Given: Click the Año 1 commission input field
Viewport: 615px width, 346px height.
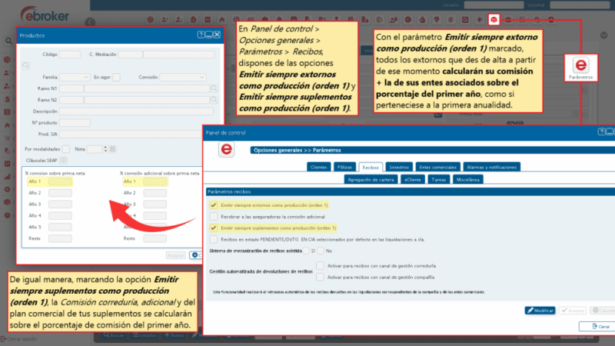Looking at the screenshot, I should pyautogui.click(x=60, y=181).
